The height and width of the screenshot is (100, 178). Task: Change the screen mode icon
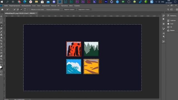click(1, 75)
